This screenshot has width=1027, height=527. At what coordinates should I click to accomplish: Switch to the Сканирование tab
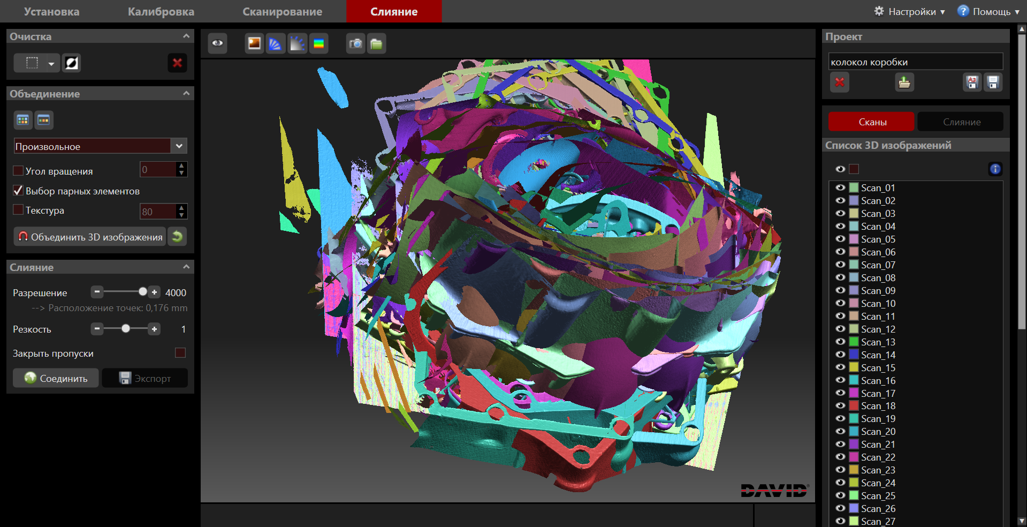[282, 11]
